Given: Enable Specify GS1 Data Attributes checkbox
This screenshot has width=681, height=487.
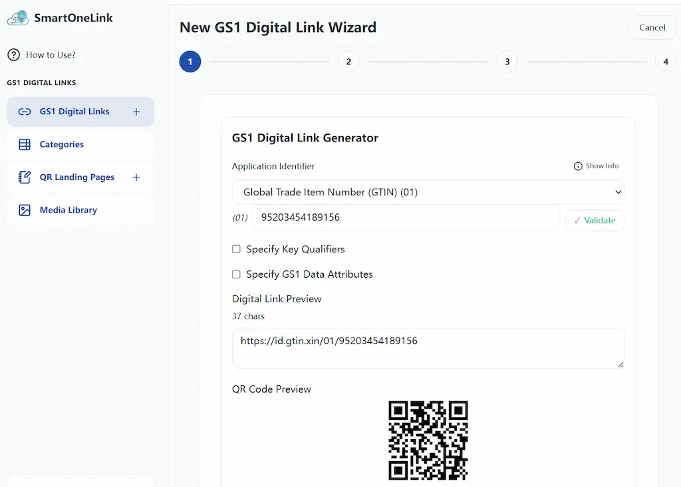Looking at the screenshot, I should coord(236,274).
